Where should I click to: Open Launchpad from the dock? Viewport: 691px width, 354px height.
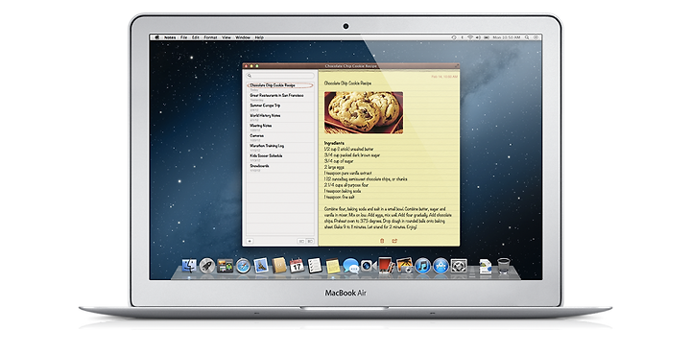[x=206, y=266]
